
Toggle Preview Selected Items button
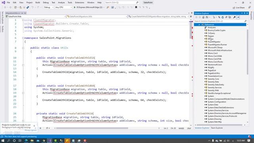(238, 17)
